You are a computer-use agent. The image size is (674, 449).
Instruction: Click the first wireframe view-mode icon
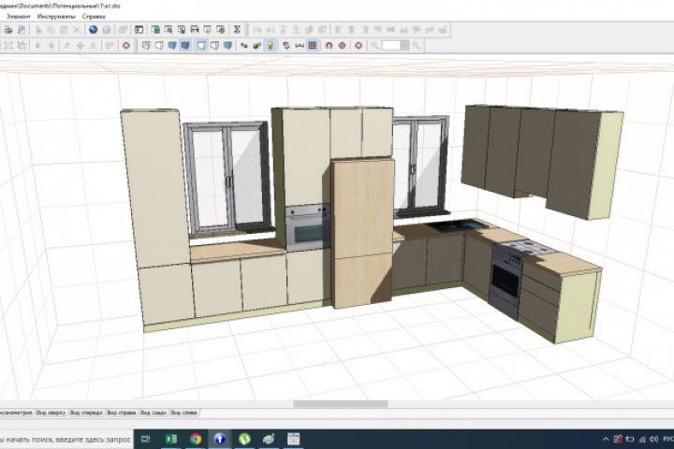(x=146, y=45)
